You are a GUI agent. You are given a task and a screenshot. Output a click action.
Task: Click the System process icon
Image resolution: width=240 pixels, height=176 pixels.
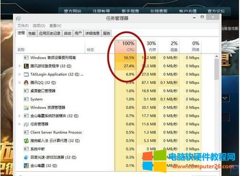point(26,99)
